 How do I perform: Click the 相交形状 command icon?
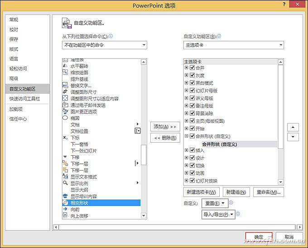point(65,202)
